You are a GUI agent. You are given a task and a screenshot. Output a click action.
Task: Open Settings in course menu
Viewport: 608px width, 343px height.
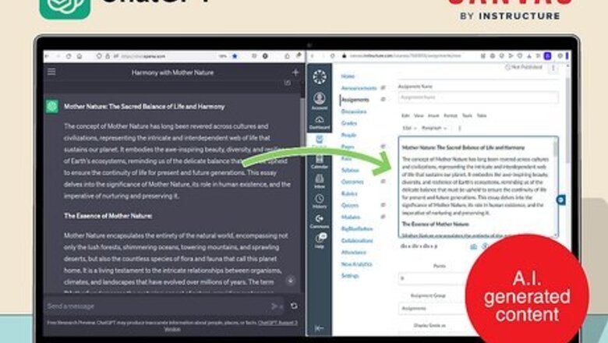[350, 275]
